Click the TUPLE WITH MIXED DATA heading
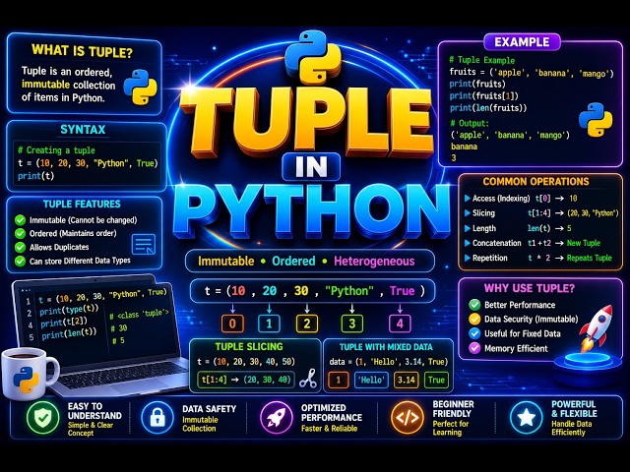The width and height of the screenshot is (630, 472). 386,347
